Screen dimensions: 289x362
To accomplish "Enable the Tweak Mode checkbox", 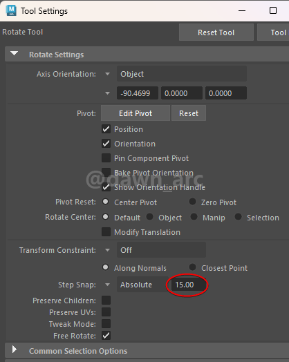I will [106, 324].
